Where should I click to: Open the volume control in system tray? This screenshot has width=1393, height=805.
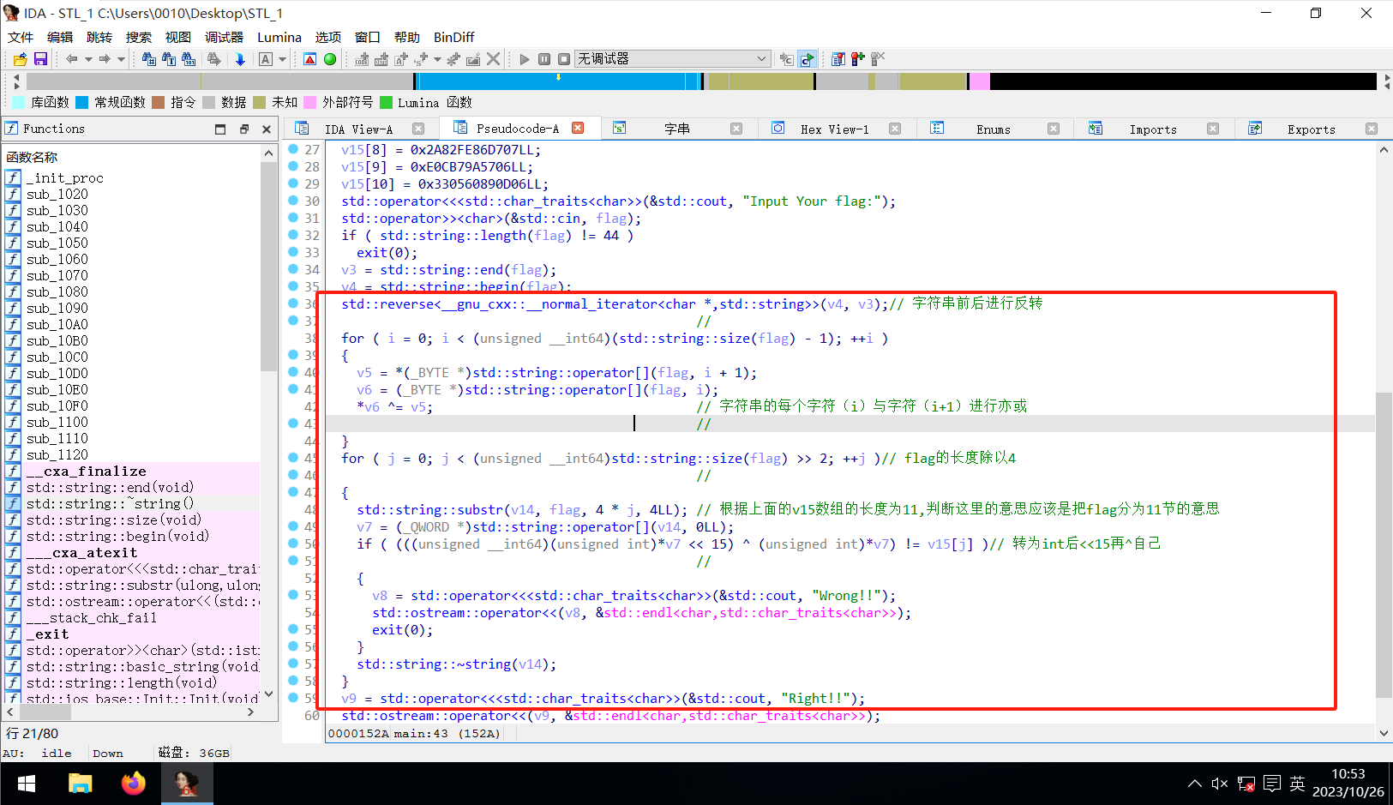(x=1220, y=784)
